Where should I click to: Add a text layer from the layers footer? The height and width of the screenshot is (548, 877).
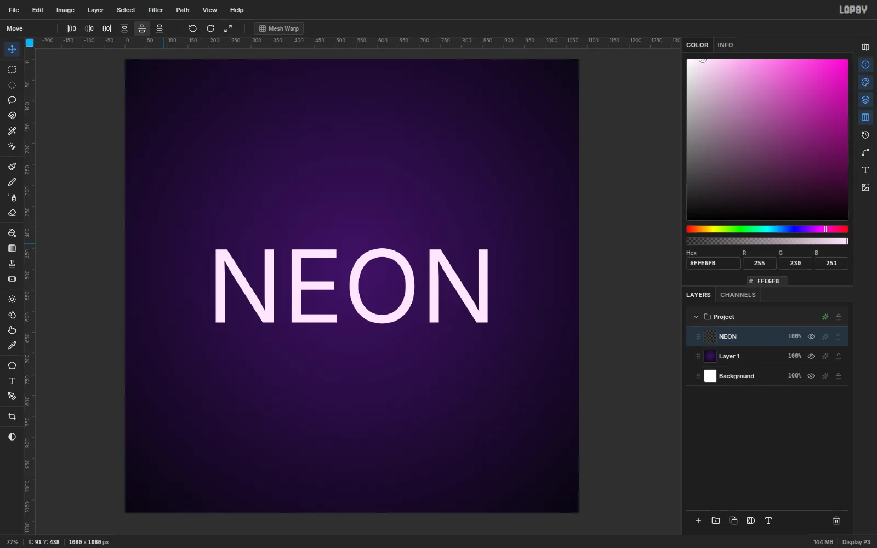768,521
